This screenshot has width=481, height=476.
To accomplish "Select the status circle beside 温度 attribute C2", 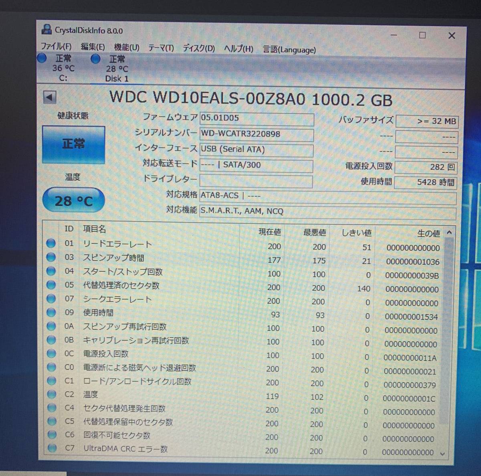I will click(51, 393).
